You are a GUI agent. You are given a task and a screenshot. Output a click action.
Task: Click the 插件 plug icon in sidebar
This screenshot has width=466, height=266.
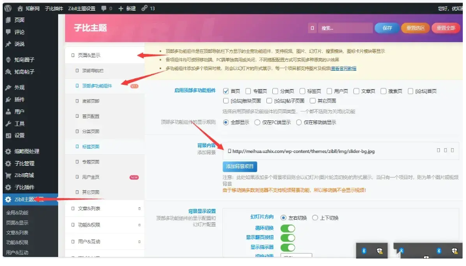click(8, 100)
